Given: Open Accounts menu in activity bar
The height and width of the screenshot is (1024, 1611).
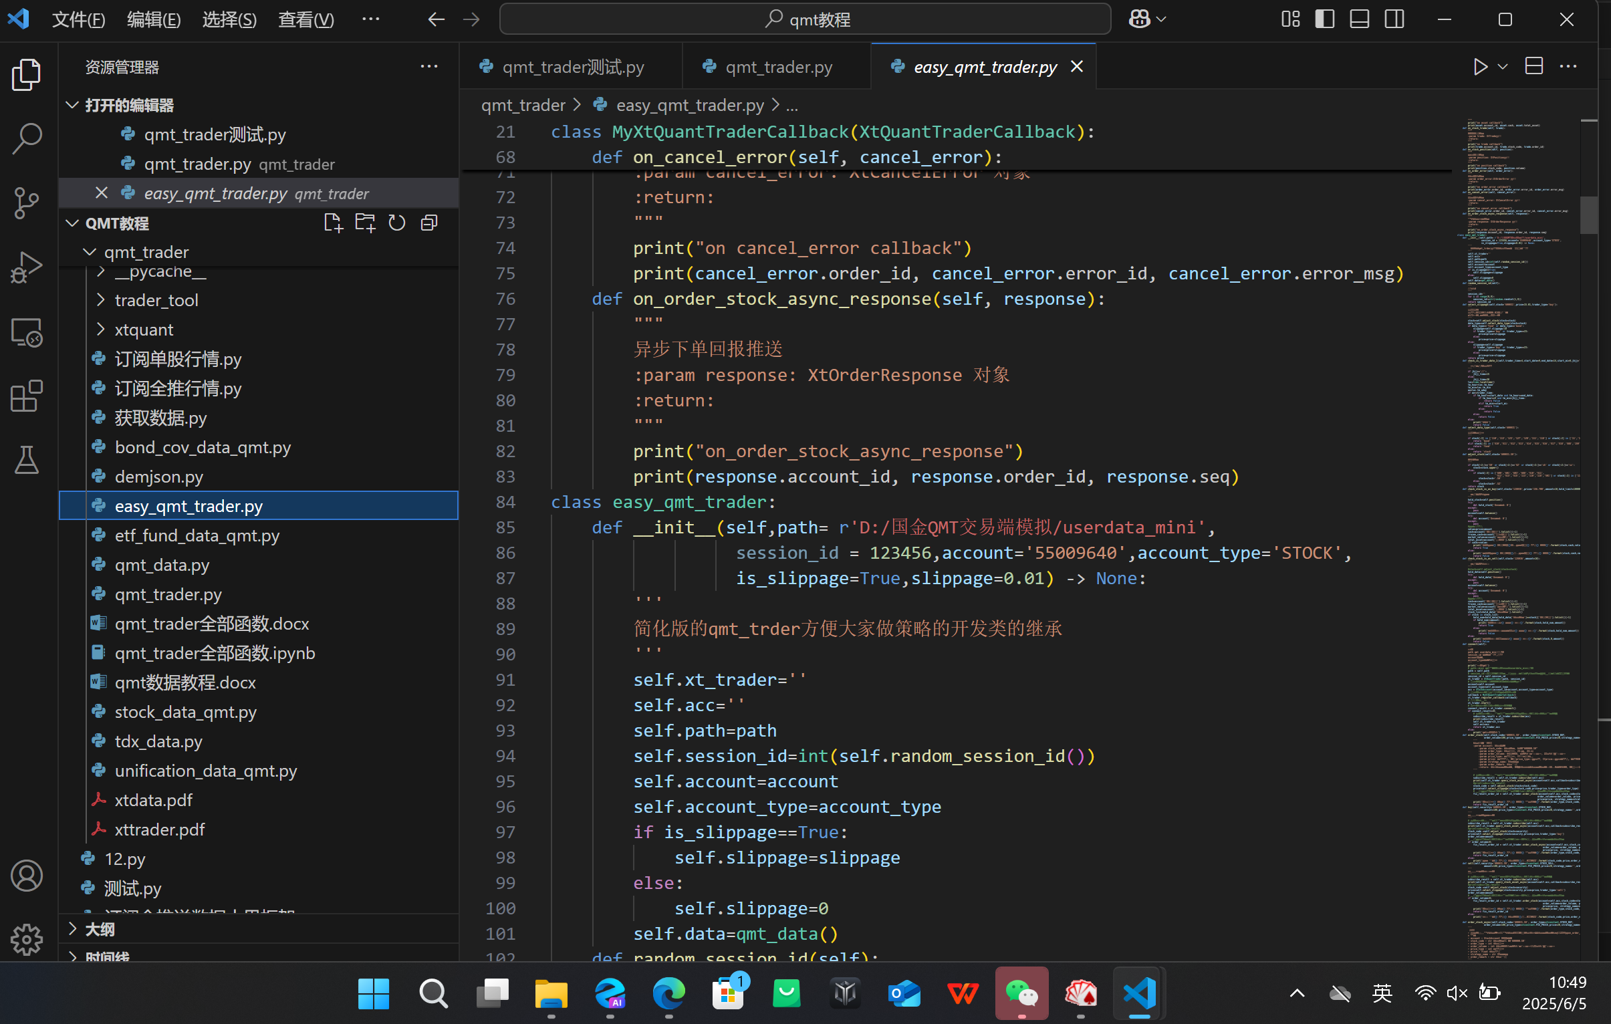Looking at the screenshot, I should pyautogui.click(x=27, y=876).
